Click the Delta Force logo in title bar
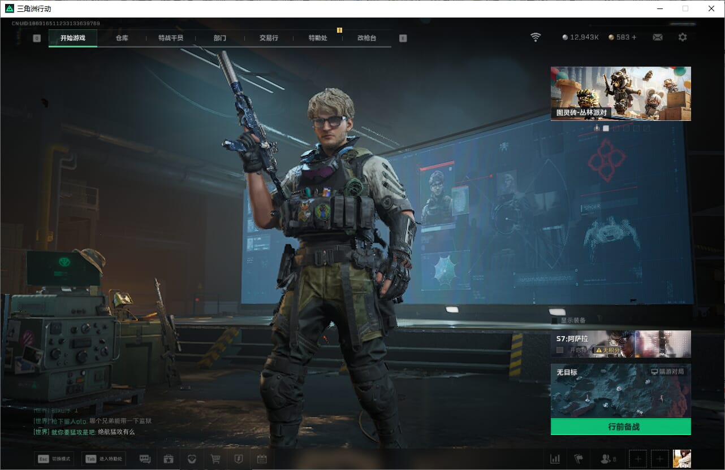This screenshot has height=470, width=725. point(10,8)
